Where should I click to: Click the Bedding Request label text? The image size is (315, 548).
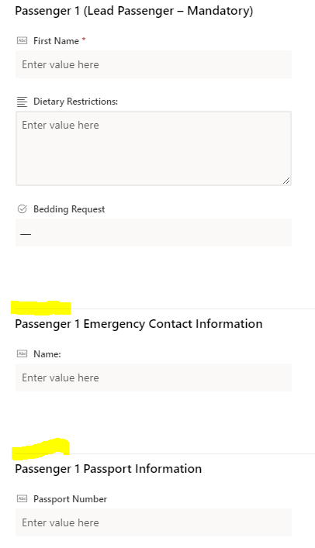coord(69,209)
